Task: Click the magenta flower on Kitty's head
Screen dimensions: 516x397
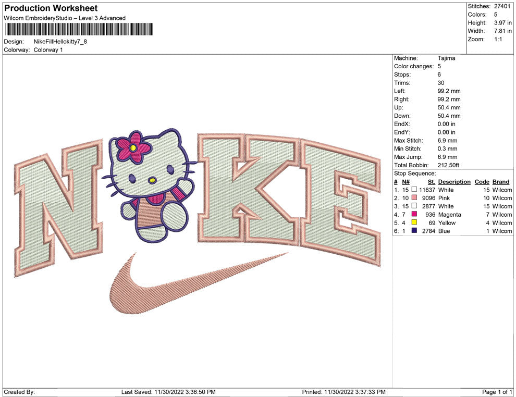Action: tap(133, 147)
